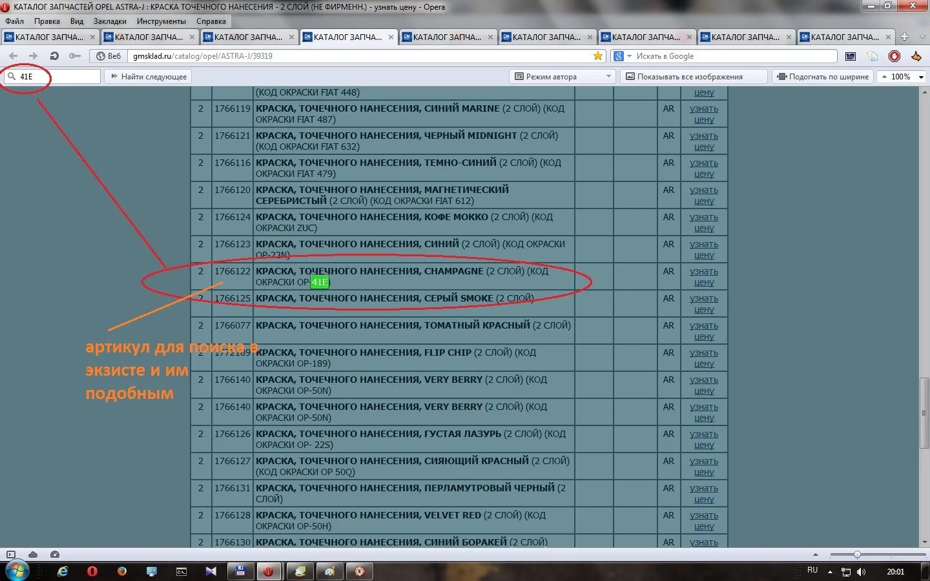
Task: Click узнать цену for СЕРЫЙ SMOKE row
Action: coord(703,304)
